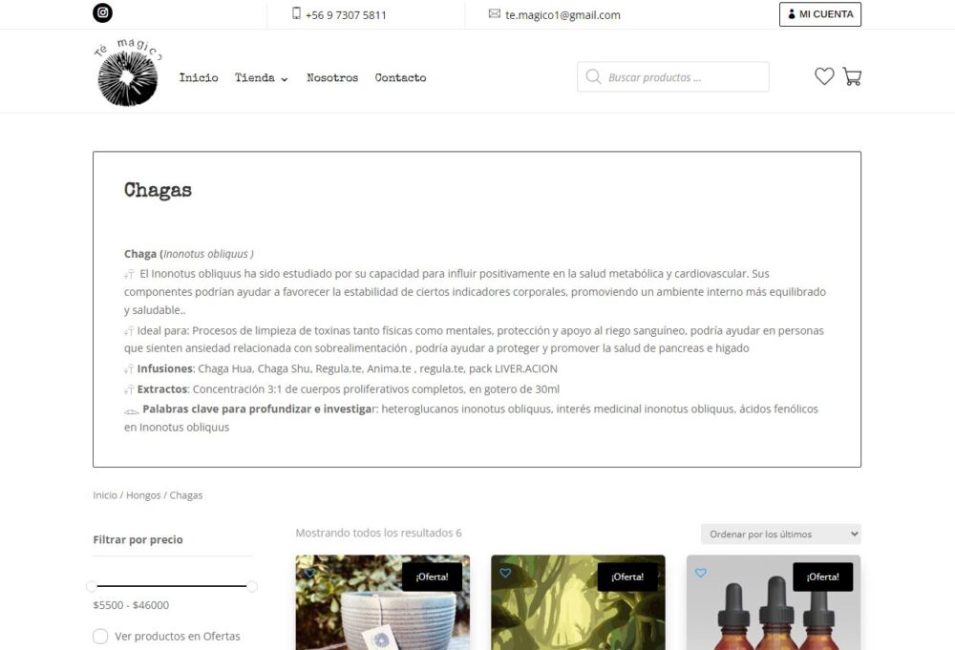Enable Ver productos en Ofertas option
Screen dimensions: 955x650
(100, 636)
